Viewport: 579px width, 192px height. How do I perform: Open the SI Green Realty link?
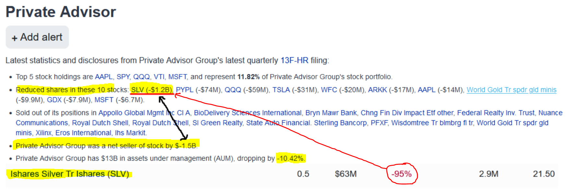coord(217,123)
